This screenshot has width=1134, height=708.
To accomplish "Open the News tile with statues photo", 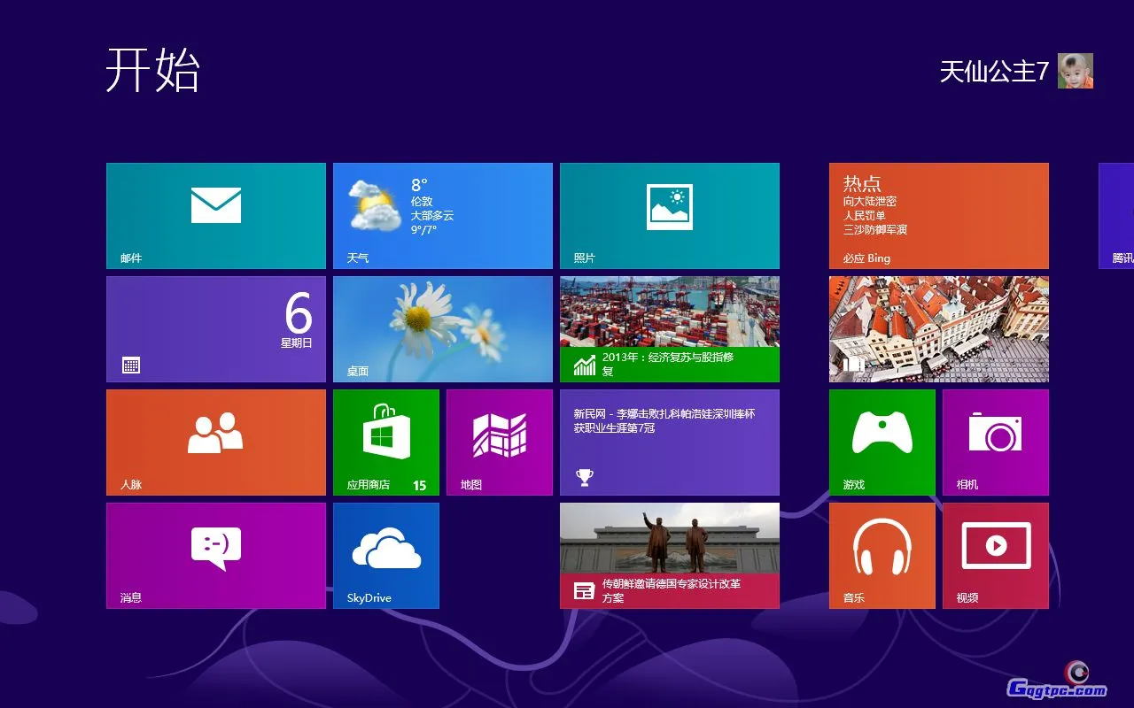I will coord(669,555).
